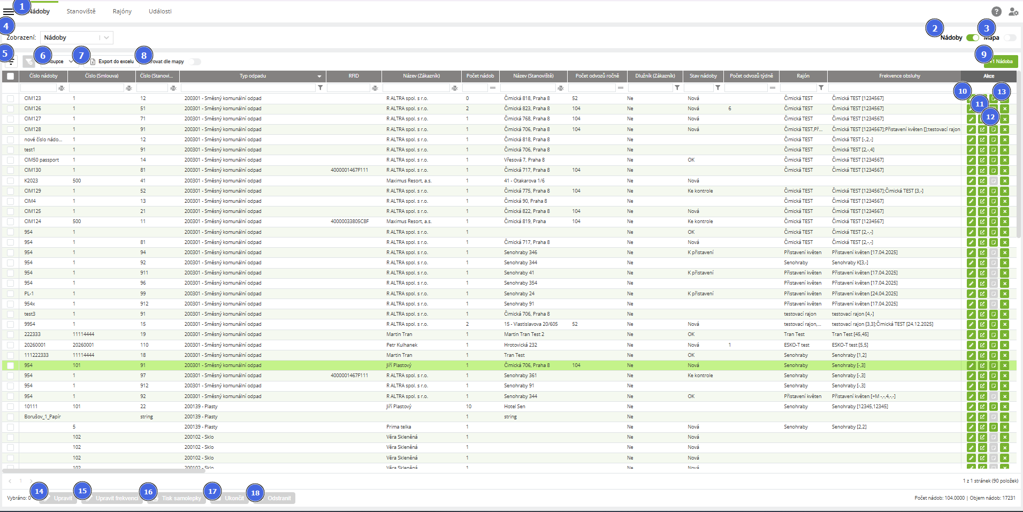
Task: Check the select-all header checkbox
Action: tap(10, 76)
